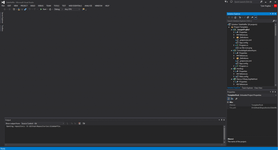Click the Save All toolbar icon

pos(25,9)
